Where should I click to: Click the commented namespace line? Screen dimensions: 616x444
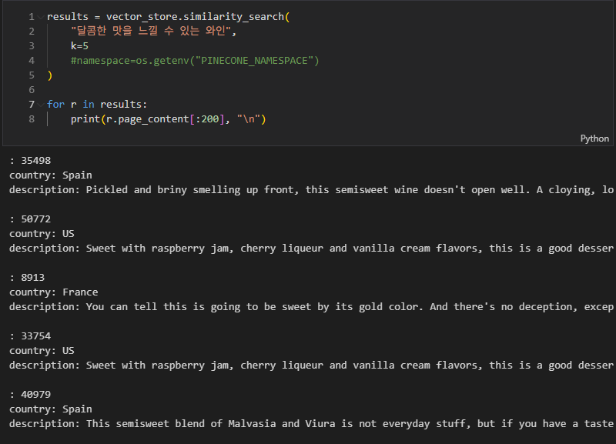195,61
